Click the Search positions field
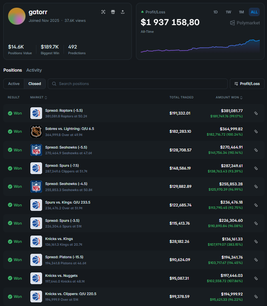 [138, 84]
